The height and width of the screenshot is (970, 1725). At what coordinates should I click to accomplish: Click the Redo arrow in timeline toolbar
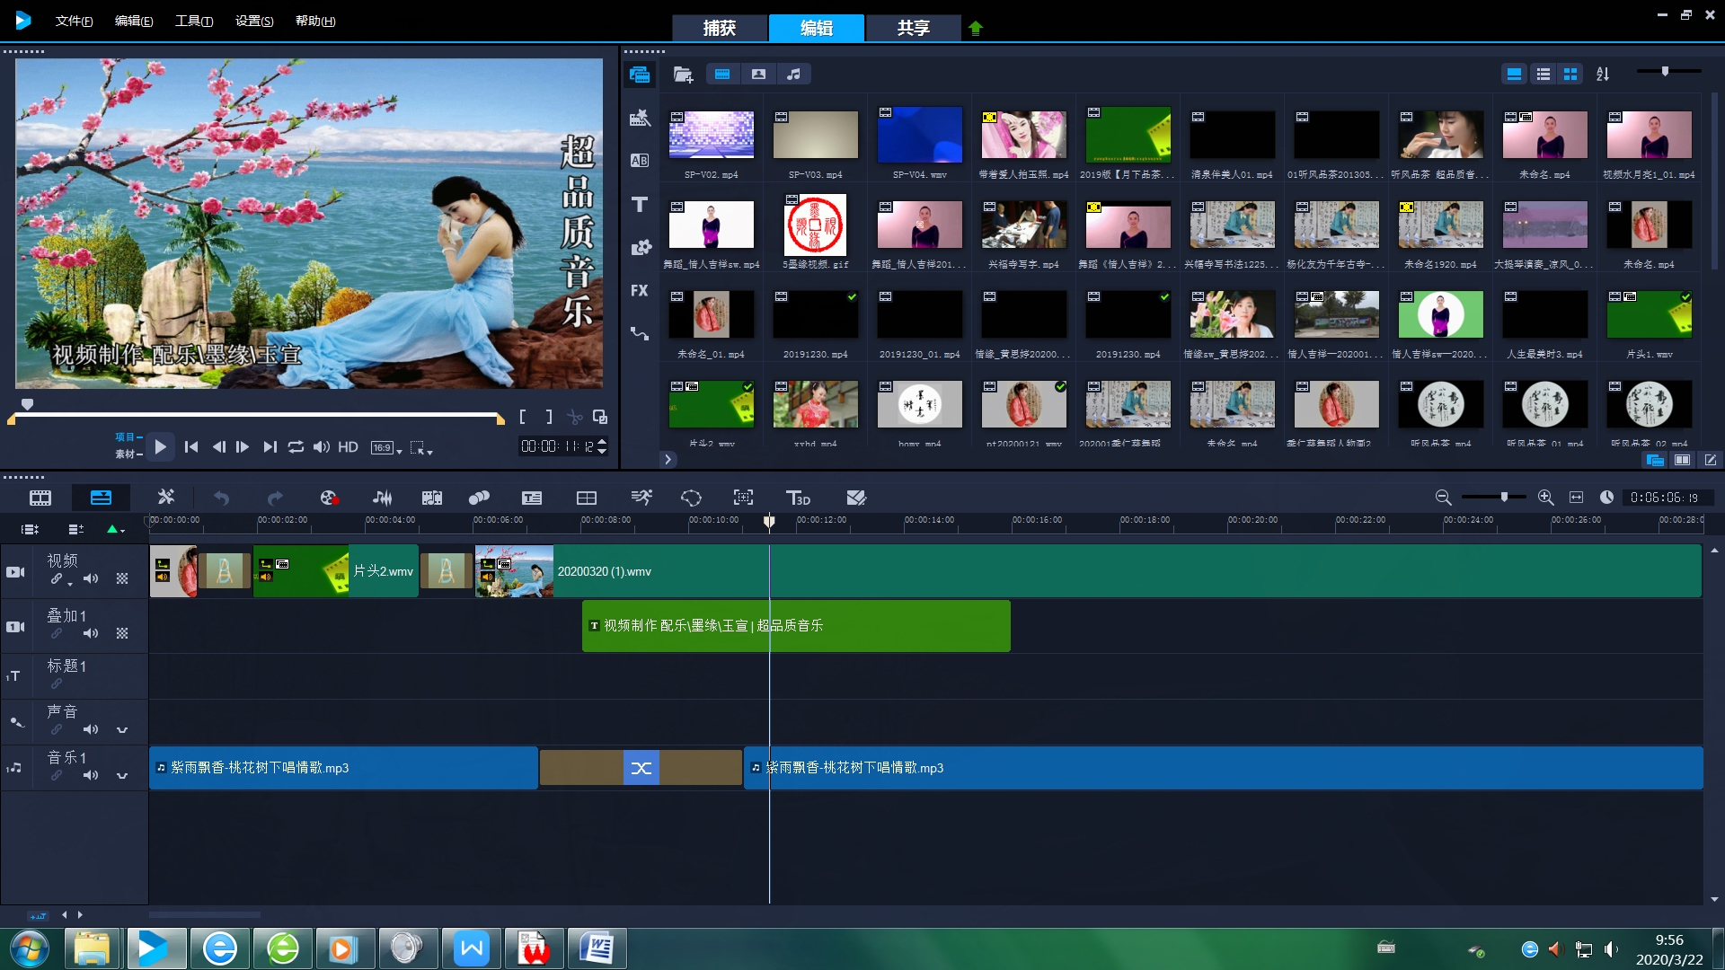point(275,498)
